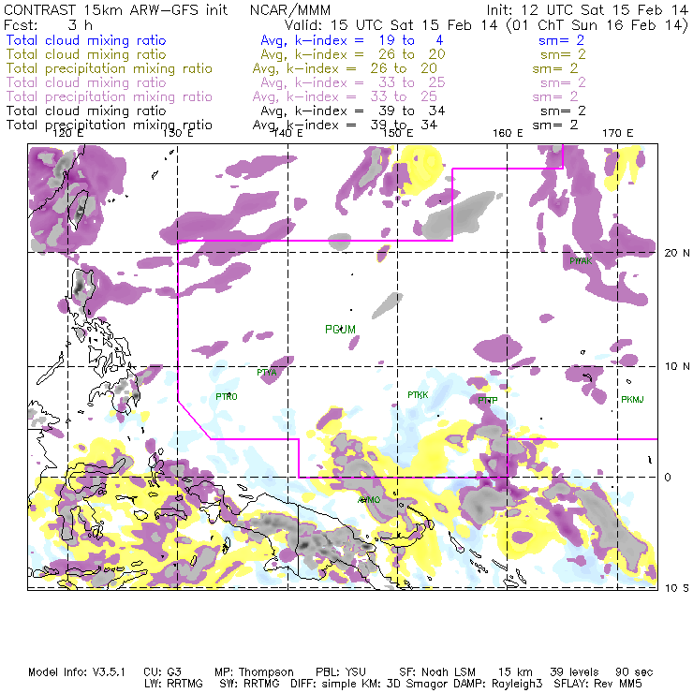Select olive Total precipitation mixing ratio line

[x=110, y=69]
